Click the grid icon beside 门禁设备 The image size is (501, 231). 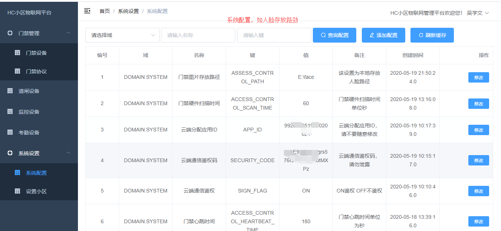click(17, 53)
